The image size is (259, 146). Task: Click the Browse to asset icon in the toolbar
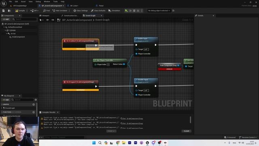(x=9, y=11)
